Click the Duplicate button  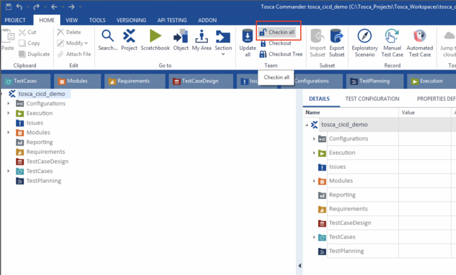point(34,54)
